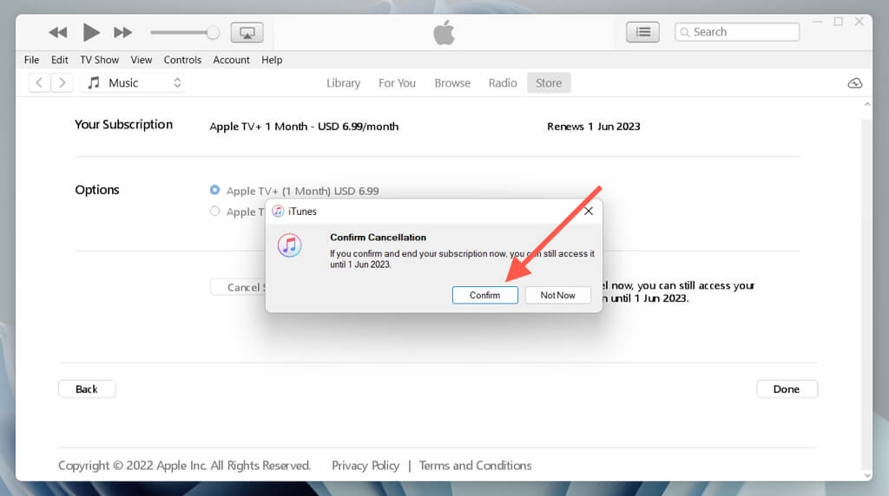Click Not Now in the dialog
The width and height of the screenshot is (889, 496).
558,295
